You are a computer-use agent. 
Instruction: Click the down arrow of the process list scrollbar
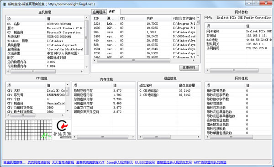pos(198,56)
